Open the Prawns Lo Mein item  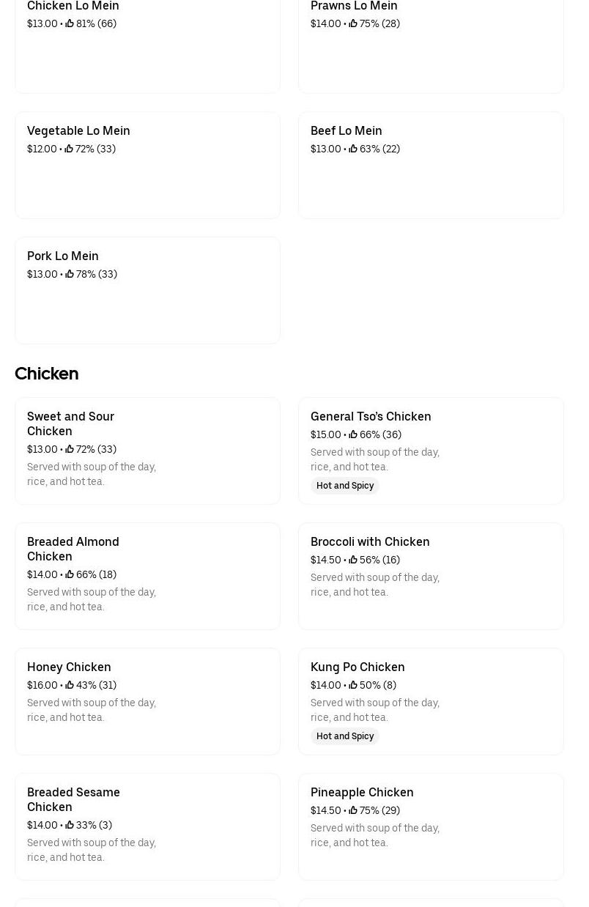click(x=354, y=7)
